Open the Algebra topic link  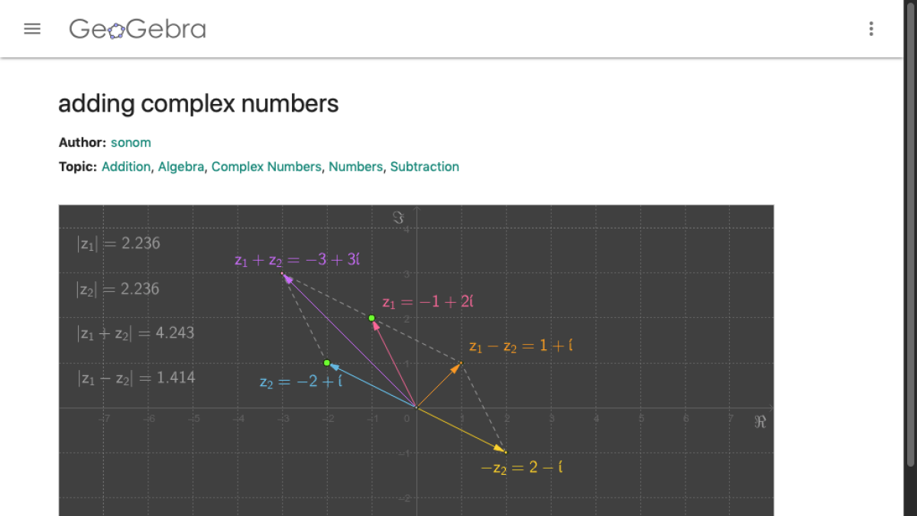(x=181, y=166)
